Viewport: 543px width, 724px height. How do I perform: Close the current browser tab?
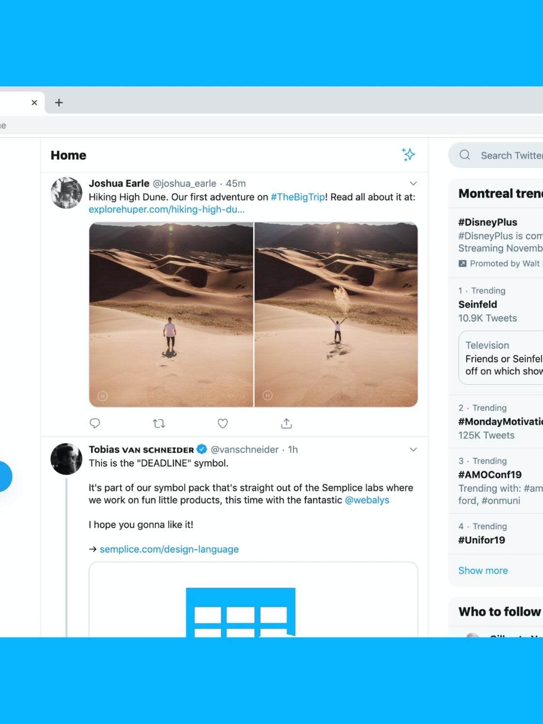(34, 103)
